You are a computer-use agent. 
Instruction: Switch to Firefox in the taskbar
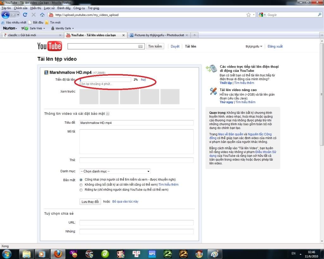58,254
